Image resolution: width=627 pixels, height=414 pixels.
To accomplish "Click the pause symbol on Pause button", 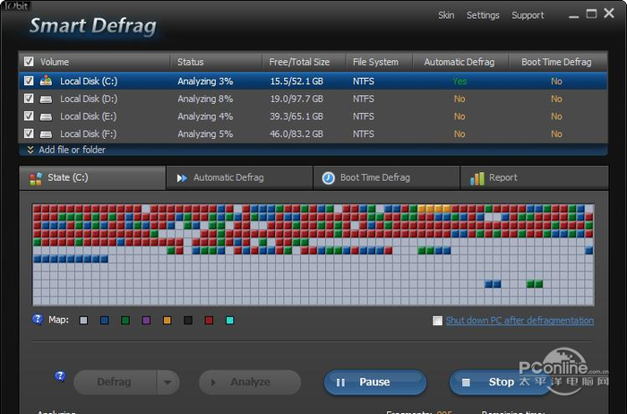I will (x=340, y=383).
